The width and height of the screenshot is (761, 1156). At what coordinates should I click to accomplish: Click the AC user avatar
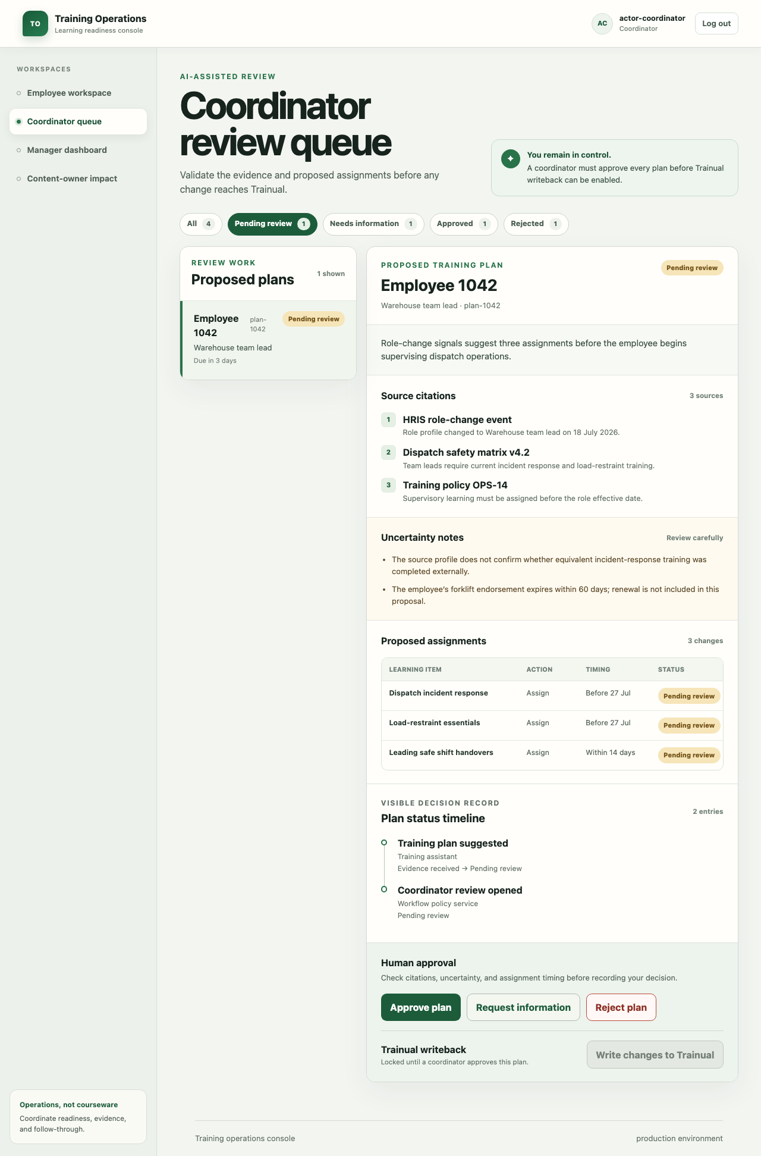(602, 24)
